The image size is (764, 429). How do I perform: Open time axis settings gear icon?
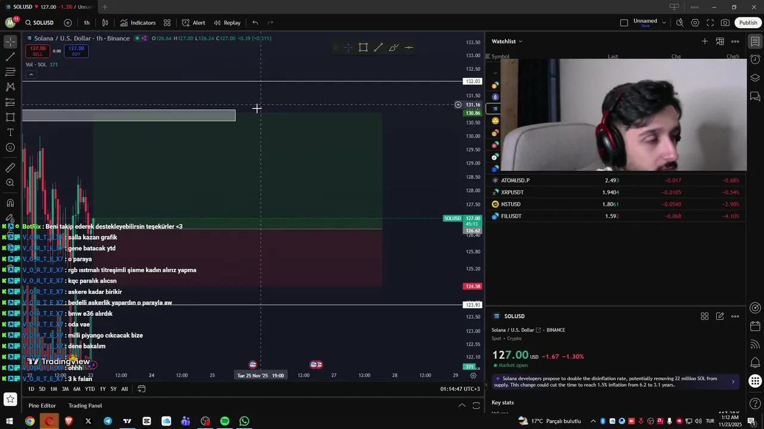[473, 375]
